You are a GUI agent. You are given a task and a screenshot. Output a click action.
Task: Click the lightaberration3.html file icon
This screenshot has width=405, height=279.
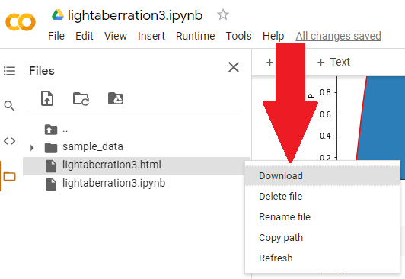51,166
